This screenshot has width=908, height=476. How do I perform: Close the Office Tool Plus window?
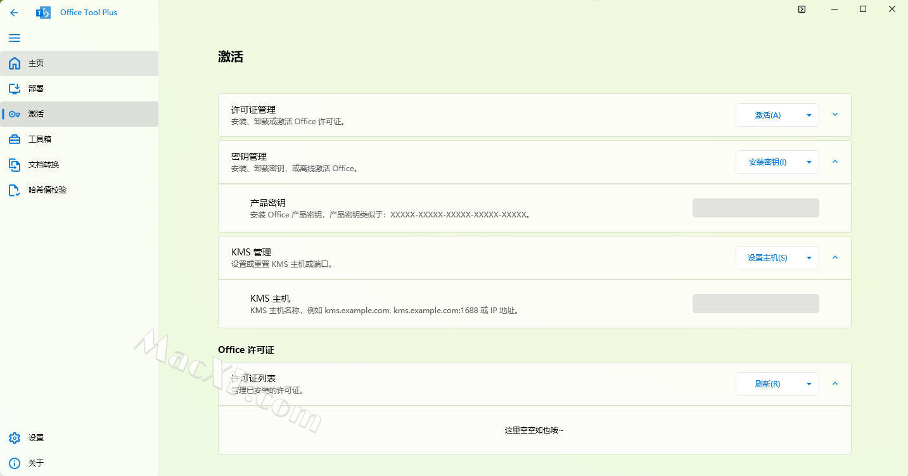point(892,10)
